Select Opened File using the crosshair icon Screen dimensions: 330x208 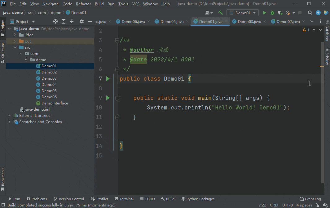[55, 21]
